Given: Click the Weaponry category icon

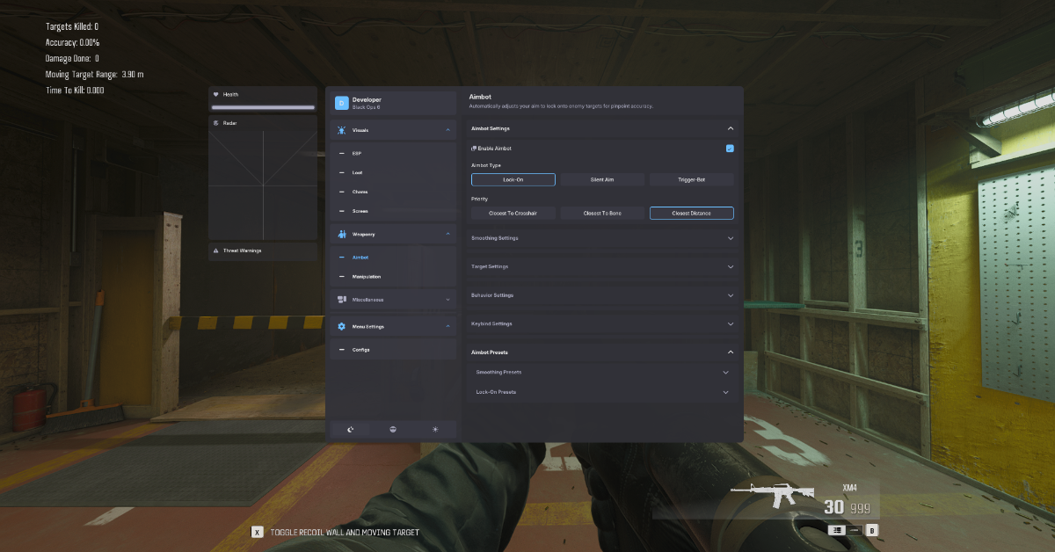Looking at the screenshot, I should click(x=342, y=234).
